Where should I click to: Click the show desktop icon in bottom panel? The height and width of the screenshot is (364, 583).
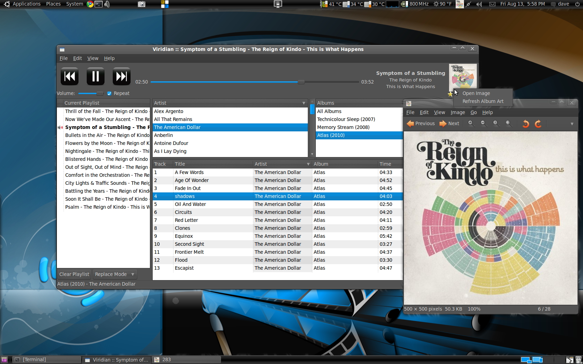[x=4, y=360]
